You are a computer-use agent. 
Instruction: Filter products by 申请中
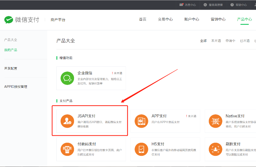point(230,41)
